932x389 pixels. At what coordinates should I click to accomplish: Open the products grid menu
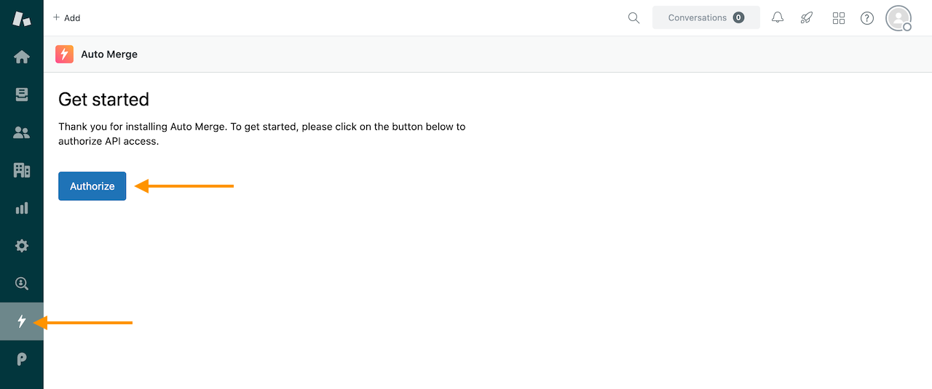(839, 18)
